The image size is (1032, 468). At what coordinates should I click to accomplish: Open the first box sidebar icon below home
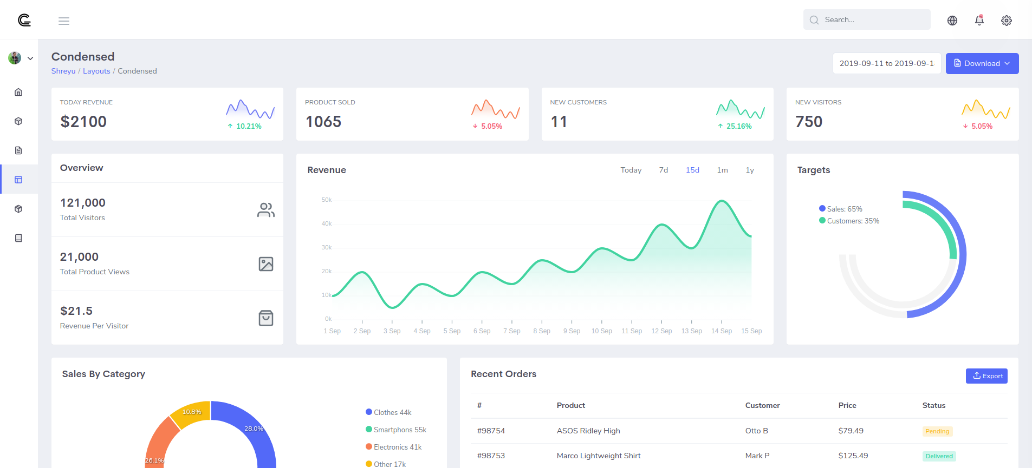pos(18,121)
